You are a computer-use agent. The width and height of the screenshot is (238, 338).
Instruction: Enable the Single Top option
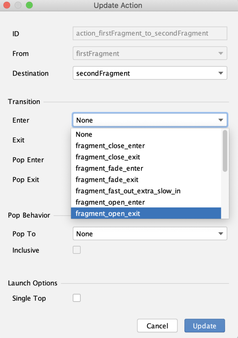(x=77, y=298)
